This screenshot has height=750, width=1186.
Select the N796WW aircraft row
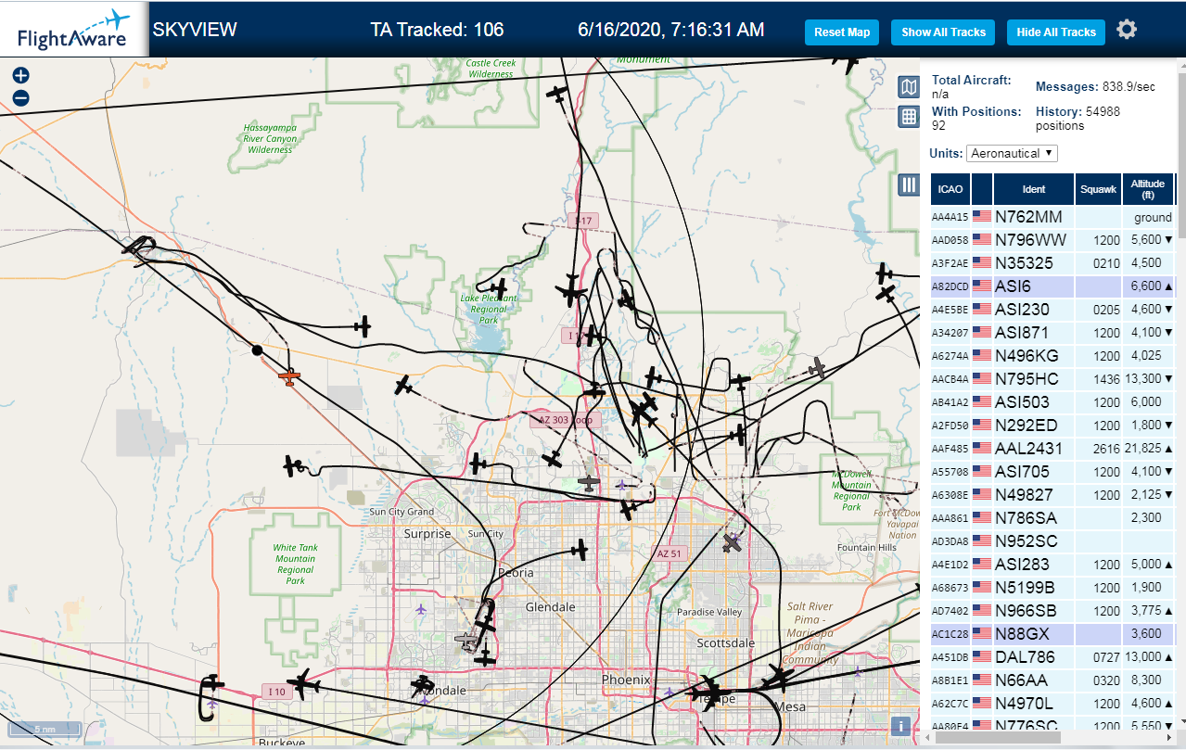(x=1053, y=240)
